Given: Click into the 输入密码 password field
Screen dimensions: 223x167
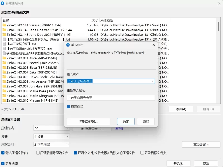Looking at the screenshot, I should 111,81.
